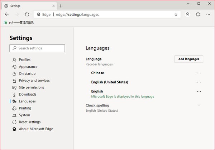Refresh the page with reload icon

[x=27, y=14]
